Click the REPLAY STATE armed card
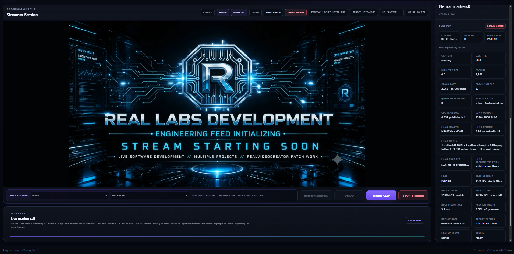The width and height of the screenshot is (514, 254). pos(455,235)
